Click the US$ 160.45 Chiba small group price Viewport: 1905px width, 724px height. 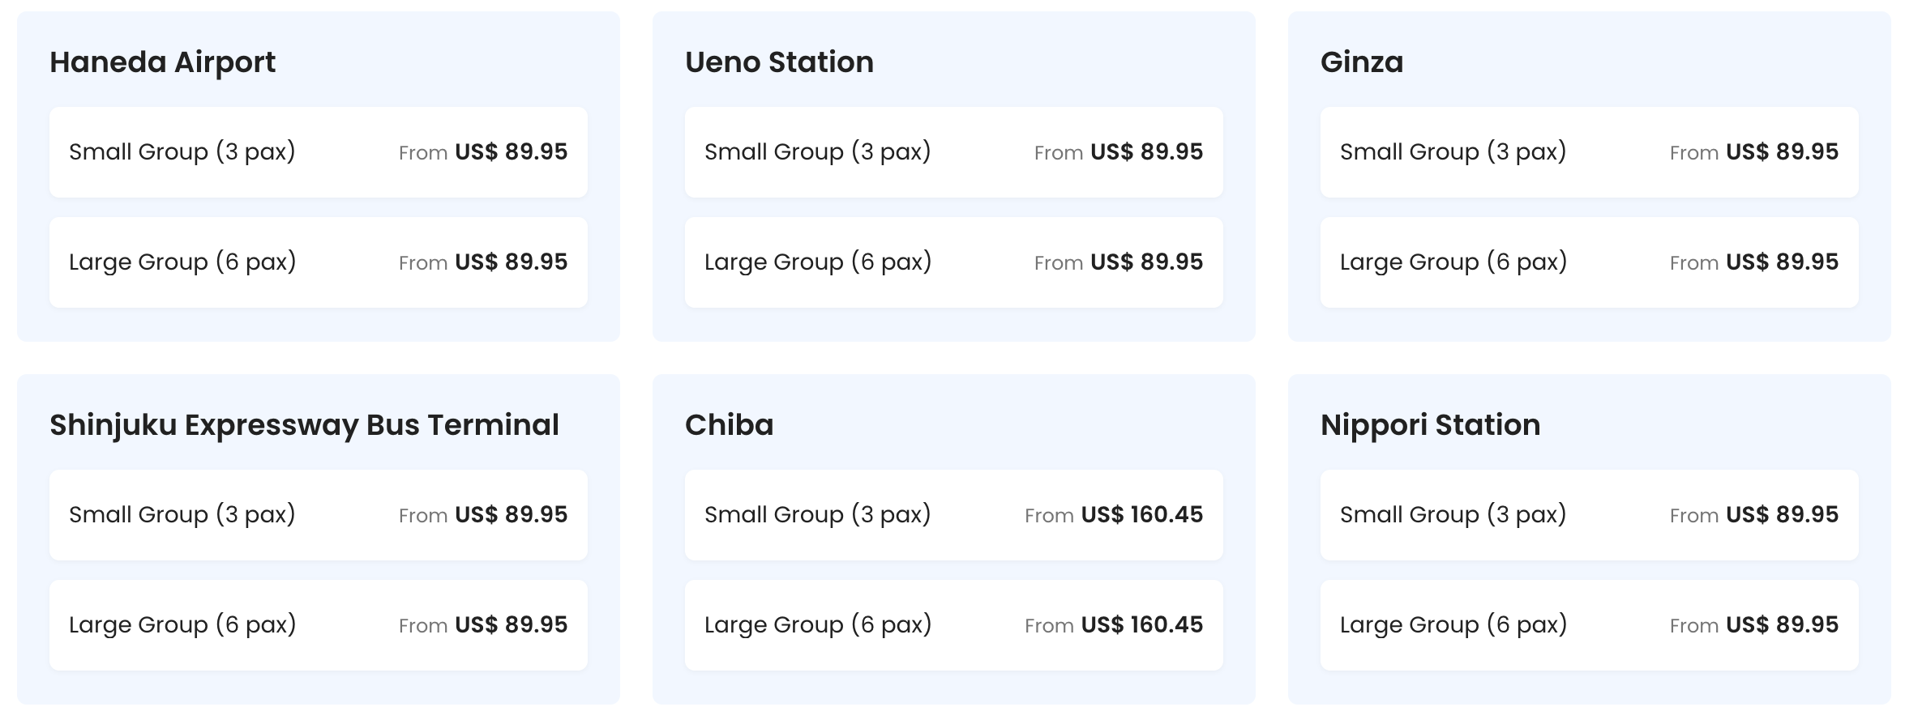[1141, 515]
